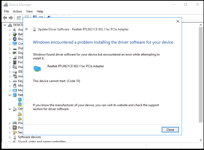Open the File menu
The width and height of the screenshot is (204, 150).
click(6, 11)
